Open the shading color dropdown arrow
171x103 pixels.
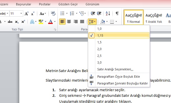coord(107,22)
